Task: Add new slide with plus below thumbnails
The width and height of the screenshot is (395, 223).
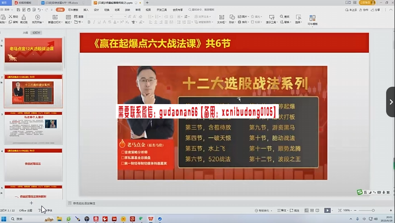Action: [31, 203]
